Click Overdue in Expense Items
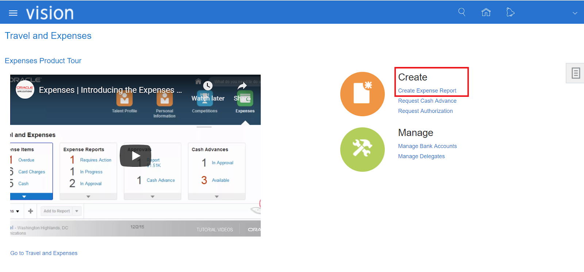This screenshot has height=272, width=584. pos(26,160)
